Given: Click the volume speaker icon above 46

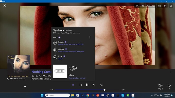Looking at the screenshot, I should (x=169, y=85).
